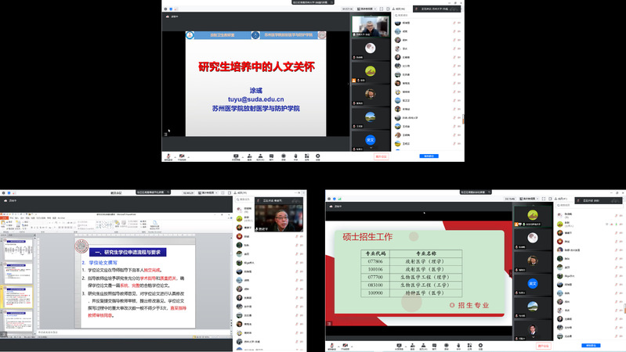Click red Leave Meeting button in top window
The height and width of the screenshot is (352, 626).
[x=382, y=156]
